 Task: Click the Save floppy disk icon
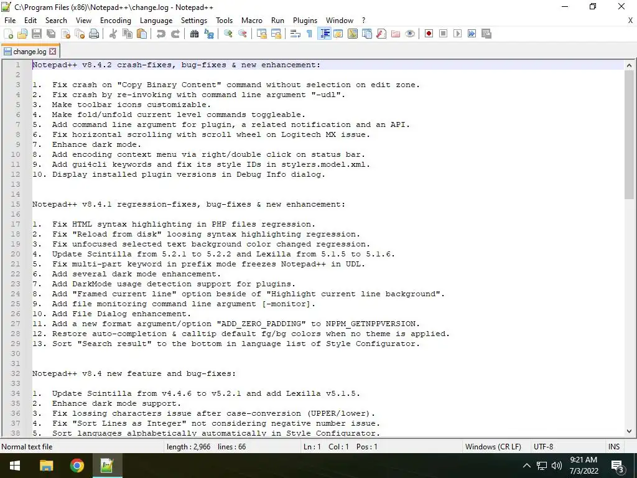(x=37, y=34)
